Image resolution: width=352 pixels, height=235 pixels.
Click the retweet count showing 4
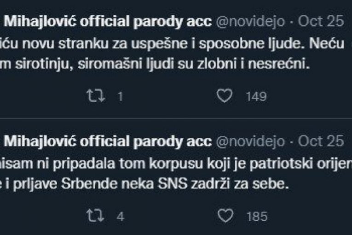[120, 216]
